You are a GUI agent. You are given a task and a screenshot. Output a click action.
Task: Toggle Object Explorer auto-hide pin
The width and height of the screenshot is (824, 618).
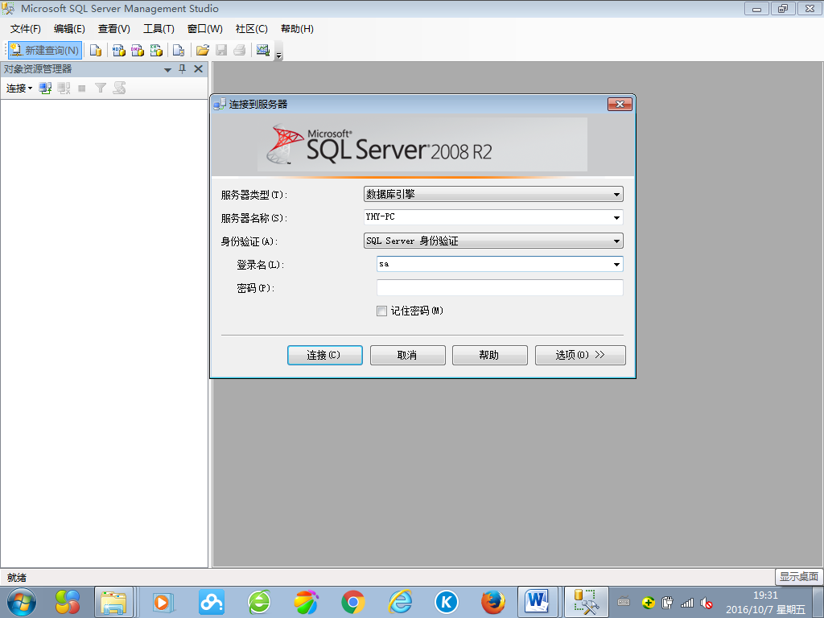coord(183,69)
